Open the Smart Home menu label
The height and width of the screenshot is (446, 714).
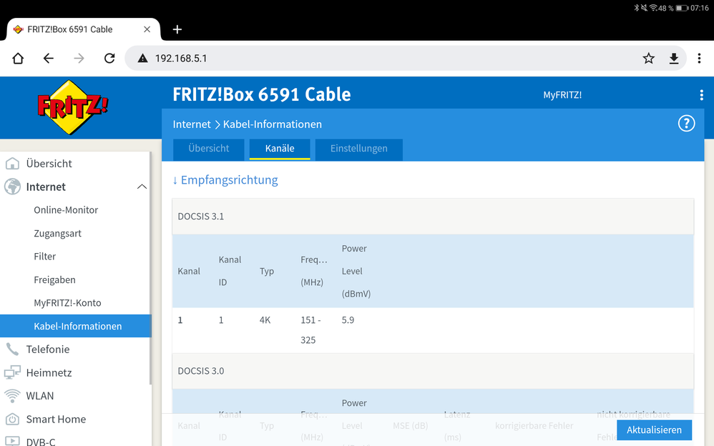click(56, 419)
